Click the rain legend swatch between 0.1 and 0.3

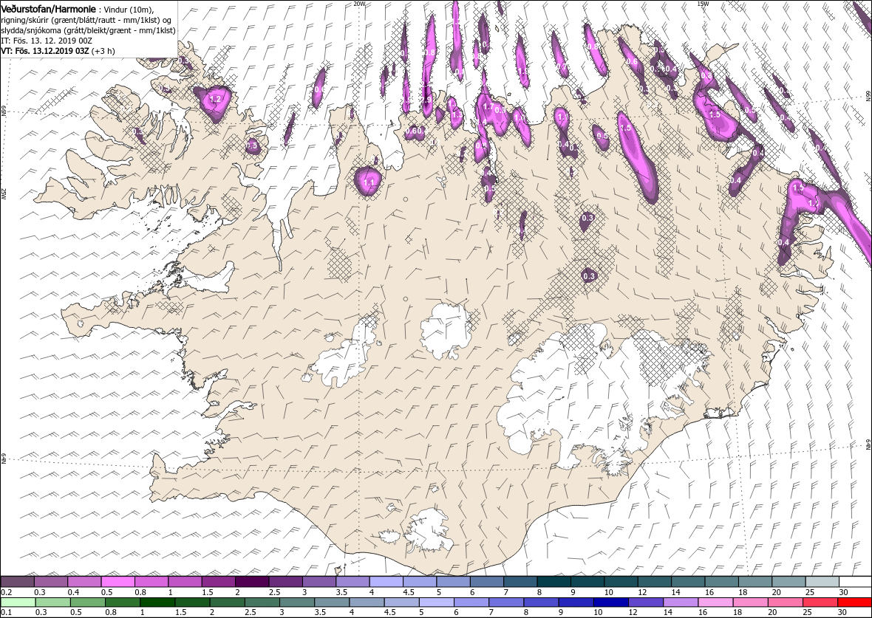tap(17, 602)
